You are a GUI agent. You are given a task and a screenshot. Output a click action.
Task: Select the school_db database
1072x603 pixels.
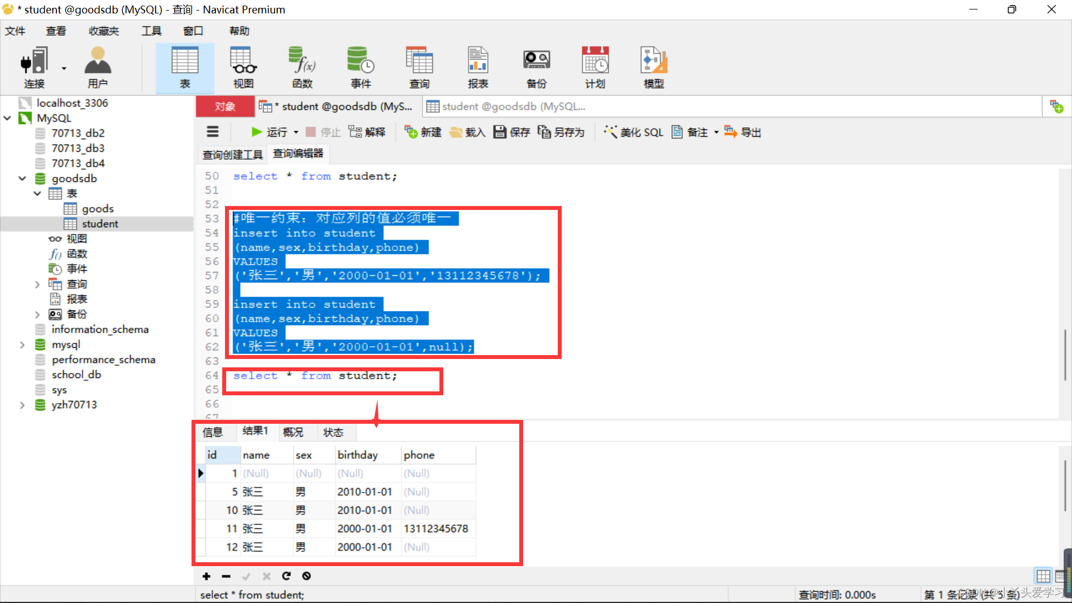tap(76, 375)
